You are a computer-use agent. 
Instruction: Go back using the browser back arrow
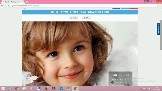coord(2,6)
